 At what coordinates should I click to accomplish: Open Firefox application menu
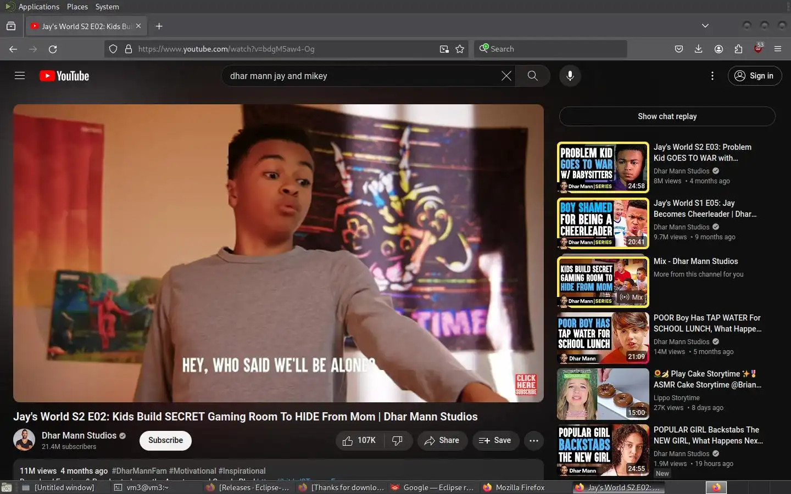point(778,49)
